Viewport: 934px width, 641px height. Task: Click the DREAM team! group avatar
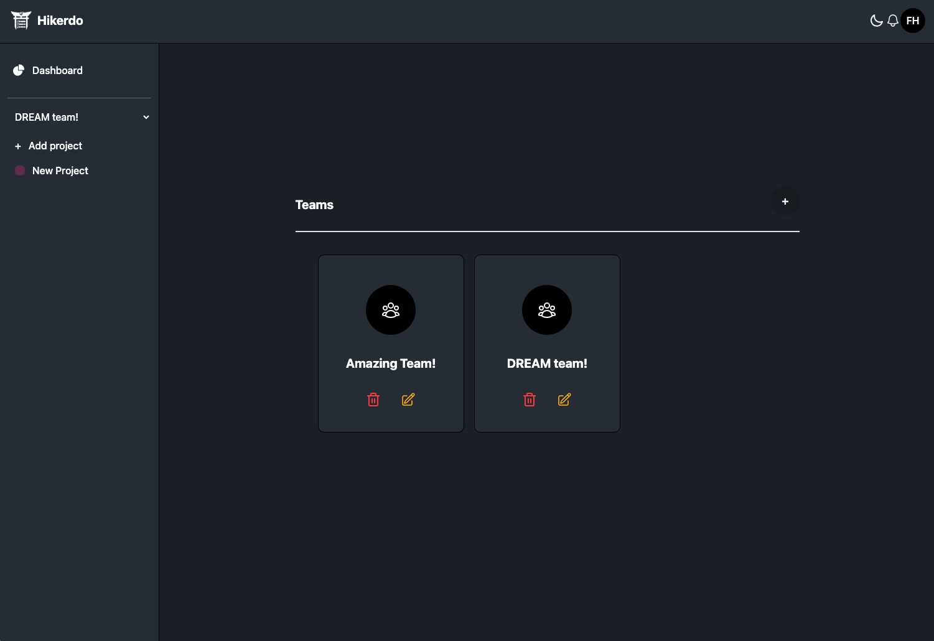pyautogui.click(x=547, y=310)
